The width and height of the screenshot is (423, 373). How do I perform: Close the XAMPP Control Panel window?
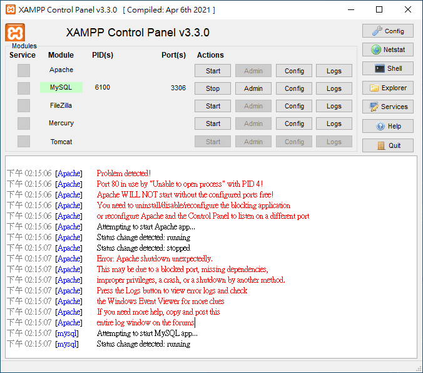[408, 10]
